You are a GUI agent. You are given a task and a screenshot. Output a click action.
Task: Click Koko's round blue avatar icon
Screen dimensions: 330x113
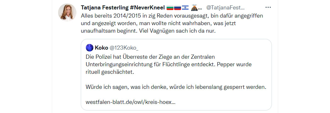click(90, 48)
